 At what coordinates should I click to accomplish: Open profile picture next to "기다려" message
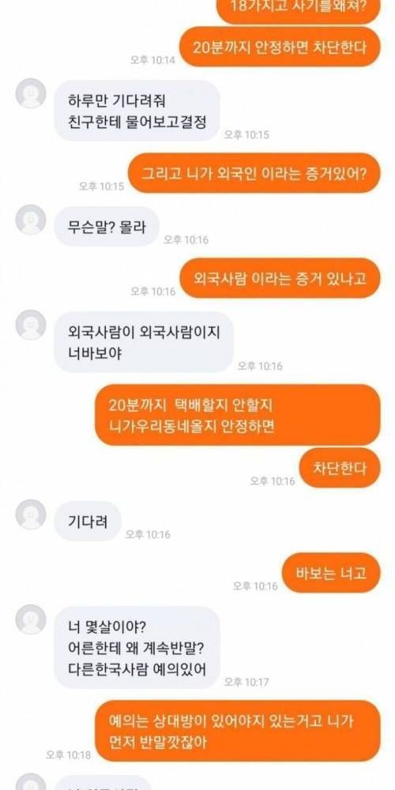[31, 514]
